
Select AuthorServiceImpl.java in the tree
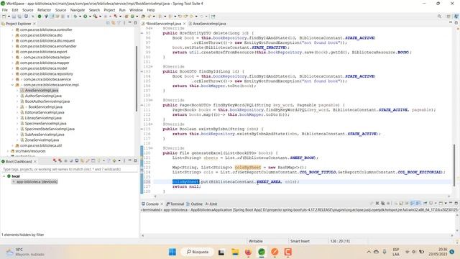click(43, 96)
